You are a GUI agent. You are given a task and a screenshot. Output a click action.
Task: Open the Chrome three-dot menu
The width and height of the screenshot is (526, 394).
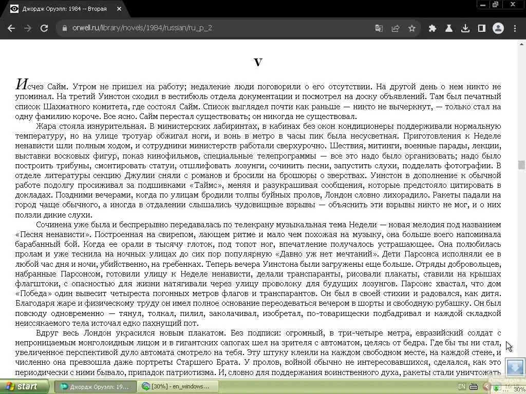point(515,29)
